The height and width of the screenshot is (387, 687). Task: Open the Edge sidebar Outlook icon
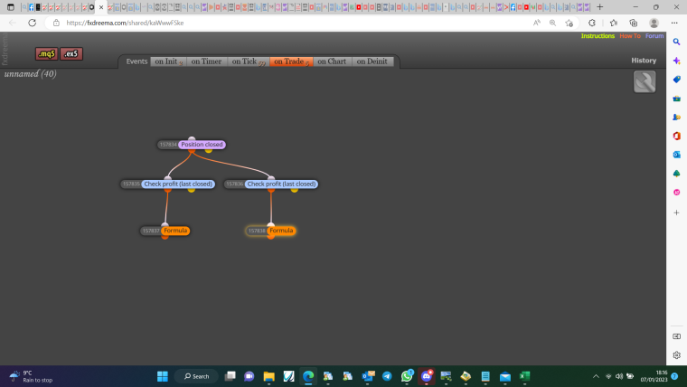[676, 155]
